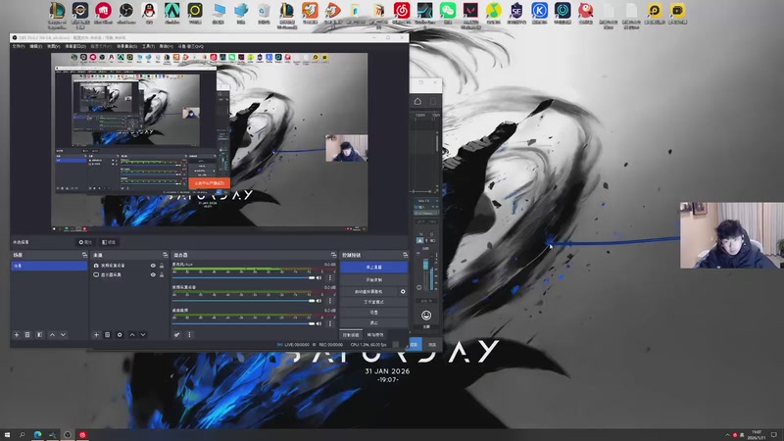Open the blue K KuGou desktop shortcut
This screenshot has height=441, width=784.
pos(540,13)
